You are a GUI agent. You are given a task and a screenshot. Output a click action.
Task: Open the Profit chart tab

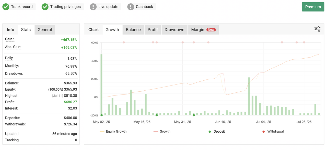point(153,30)
